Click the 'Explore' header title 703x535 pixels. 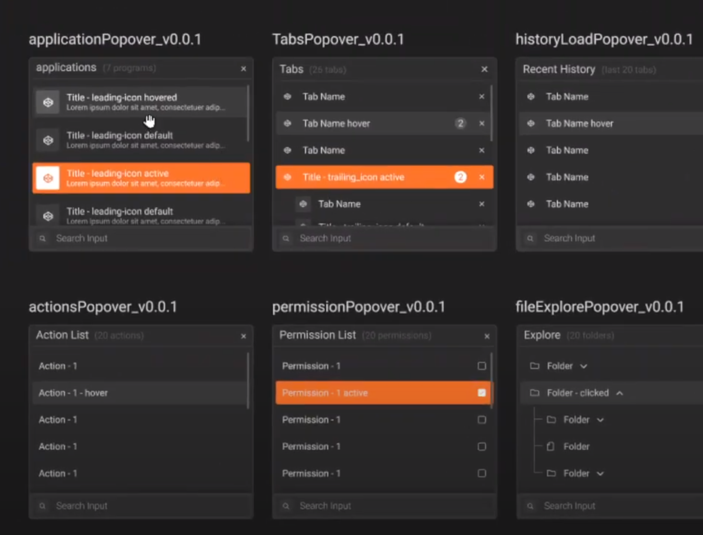[542, 335]
